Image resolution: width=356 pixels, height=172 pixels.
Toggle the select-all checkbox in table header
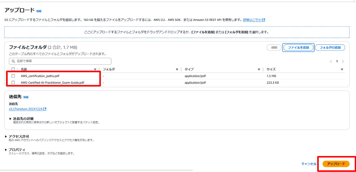point(13,69)
